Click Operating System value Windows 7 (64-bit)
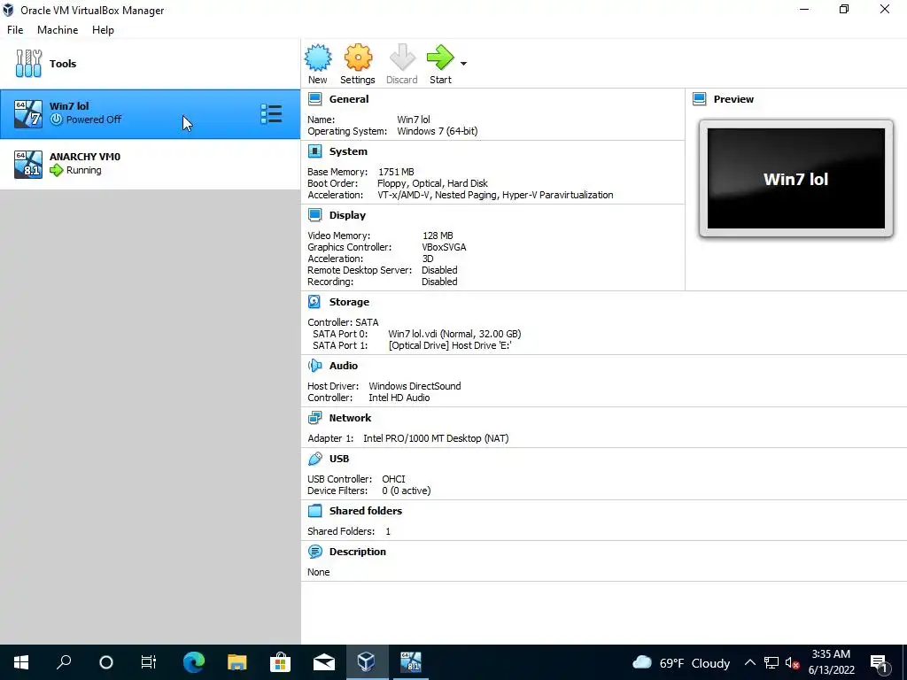 click(x=438, y=131)
